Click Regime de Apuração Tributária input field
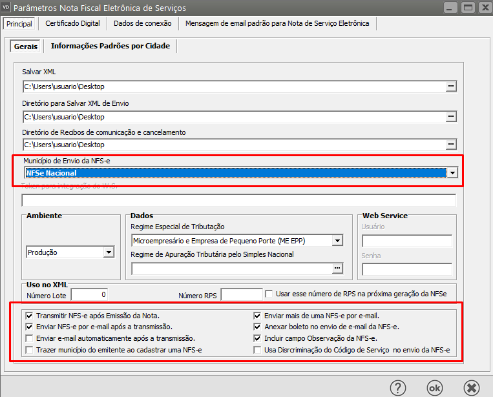This screenshot has height=397, width=493. [x=232, y=269]
